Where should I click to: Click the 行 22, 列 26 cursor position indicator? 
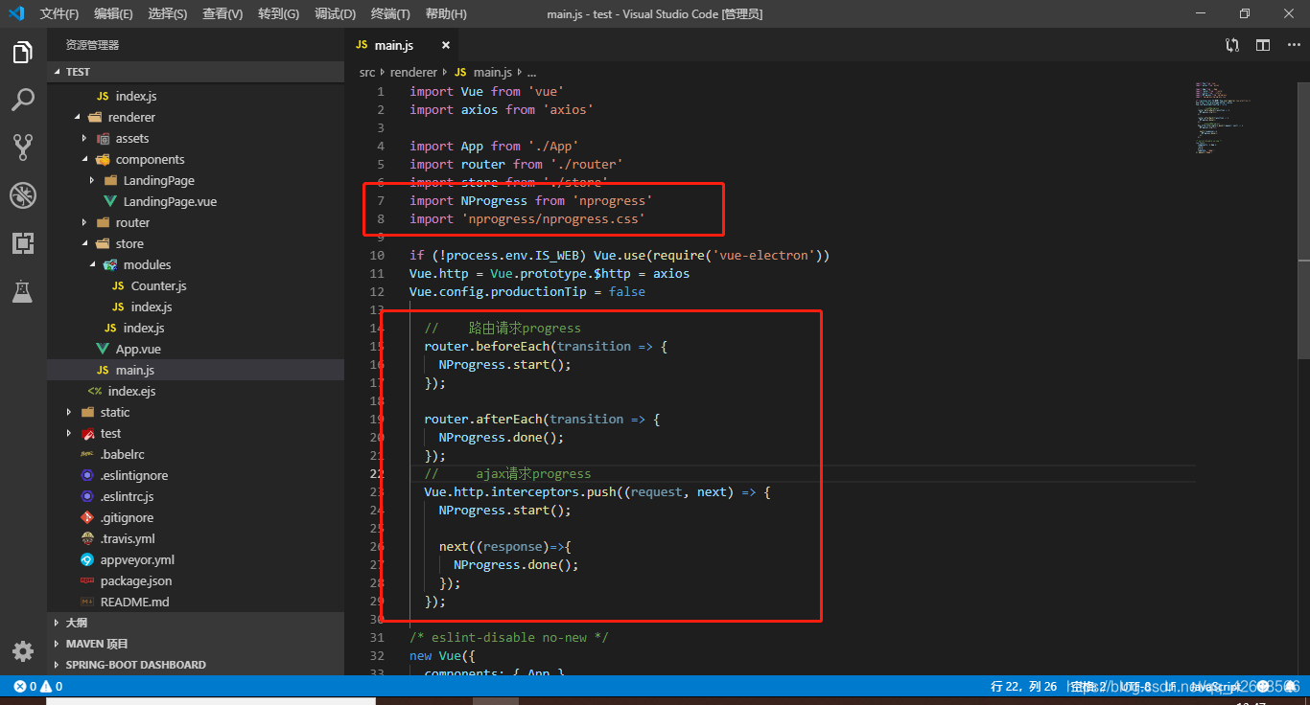point(1023,686)
